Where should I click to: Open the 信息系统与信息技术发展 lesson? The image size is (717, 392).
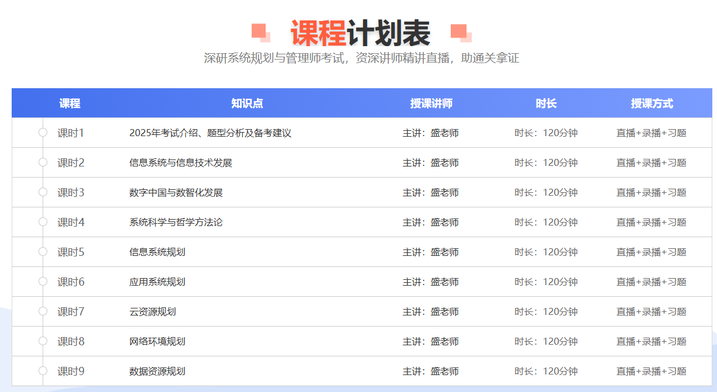click(x=180, y=163)
